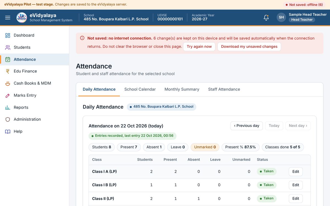Click Download my unsaved changes
330x206 pixels.
tap(249, 46)
